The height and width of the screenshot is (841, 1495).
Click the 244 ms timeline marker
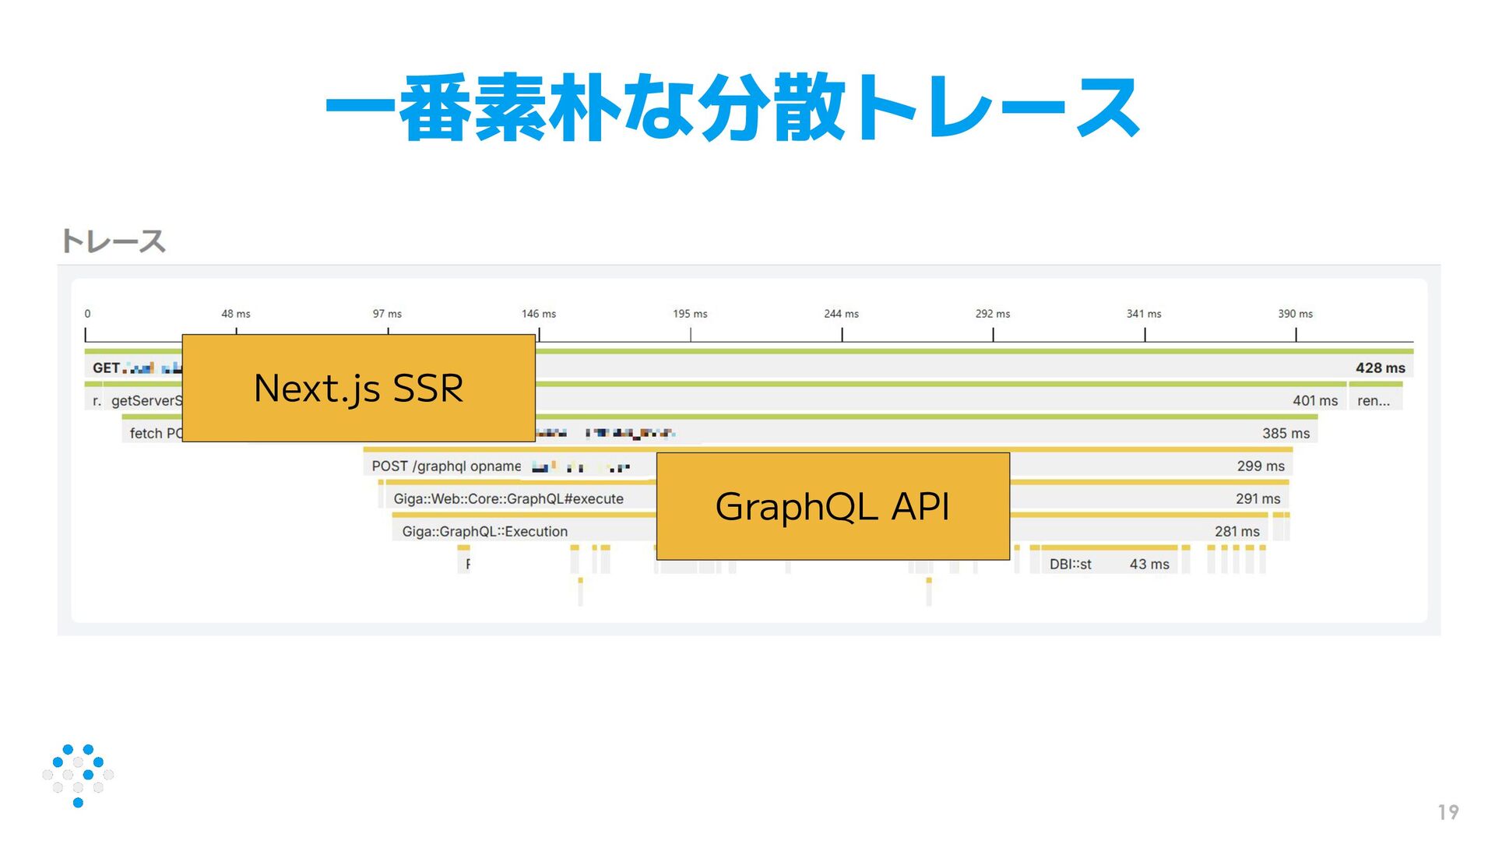(x=841, y=314)
